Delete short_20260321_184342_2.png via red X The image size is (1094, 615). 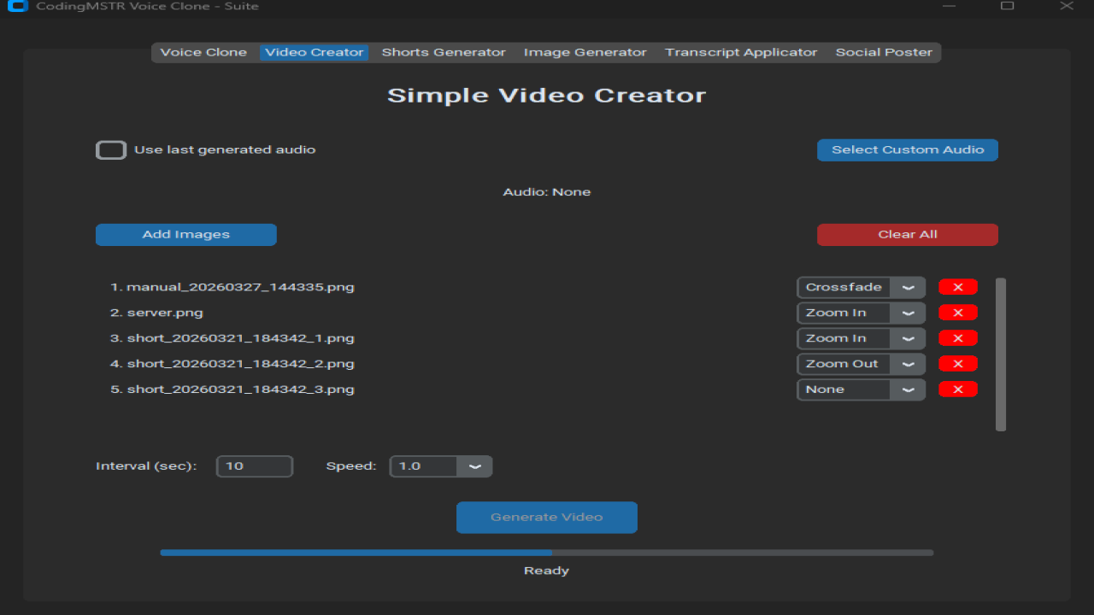point(958,364)
